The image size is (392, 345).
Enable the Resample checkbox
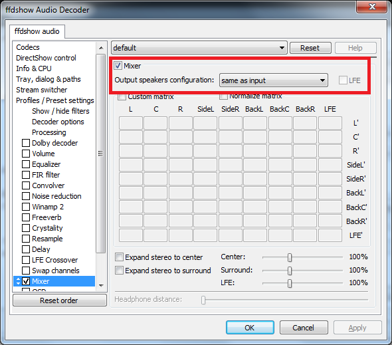[26, 239]
